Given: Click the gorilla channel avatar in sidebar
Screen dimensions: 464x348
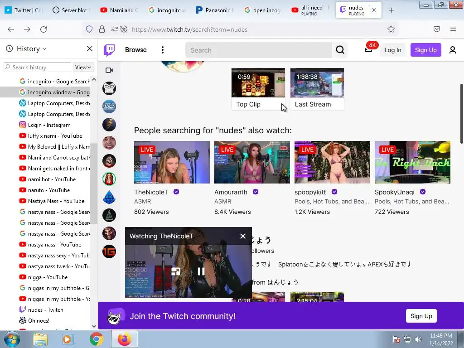Looking at the screenshot, I should (x=109, y=88).
